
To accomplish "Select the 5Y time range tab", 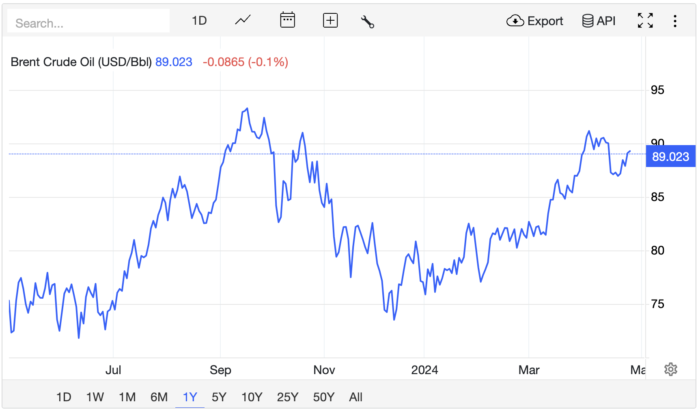I will coord(219,397).
